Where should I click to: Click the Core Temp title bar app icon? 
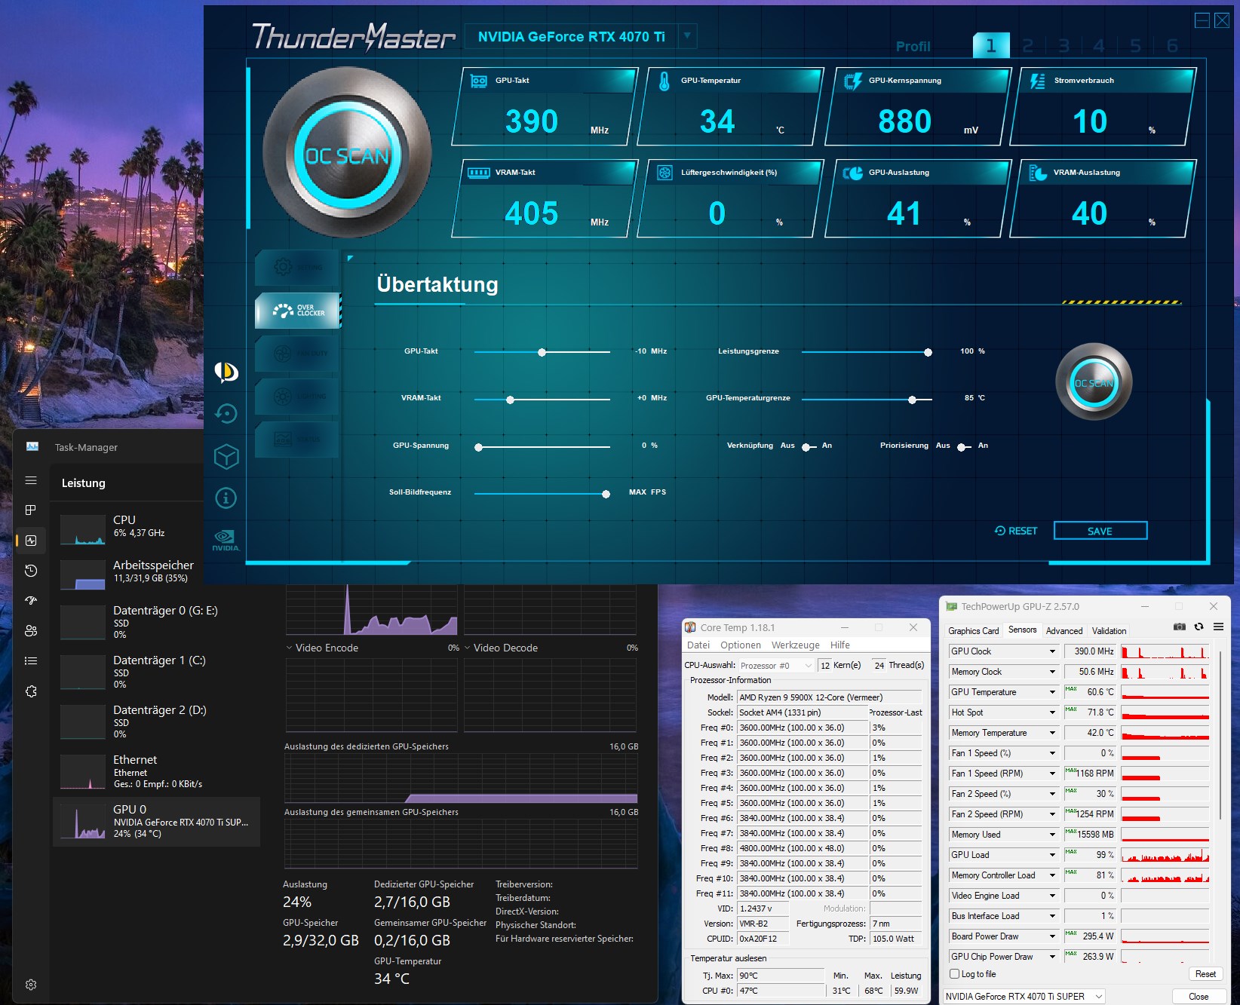690,627
